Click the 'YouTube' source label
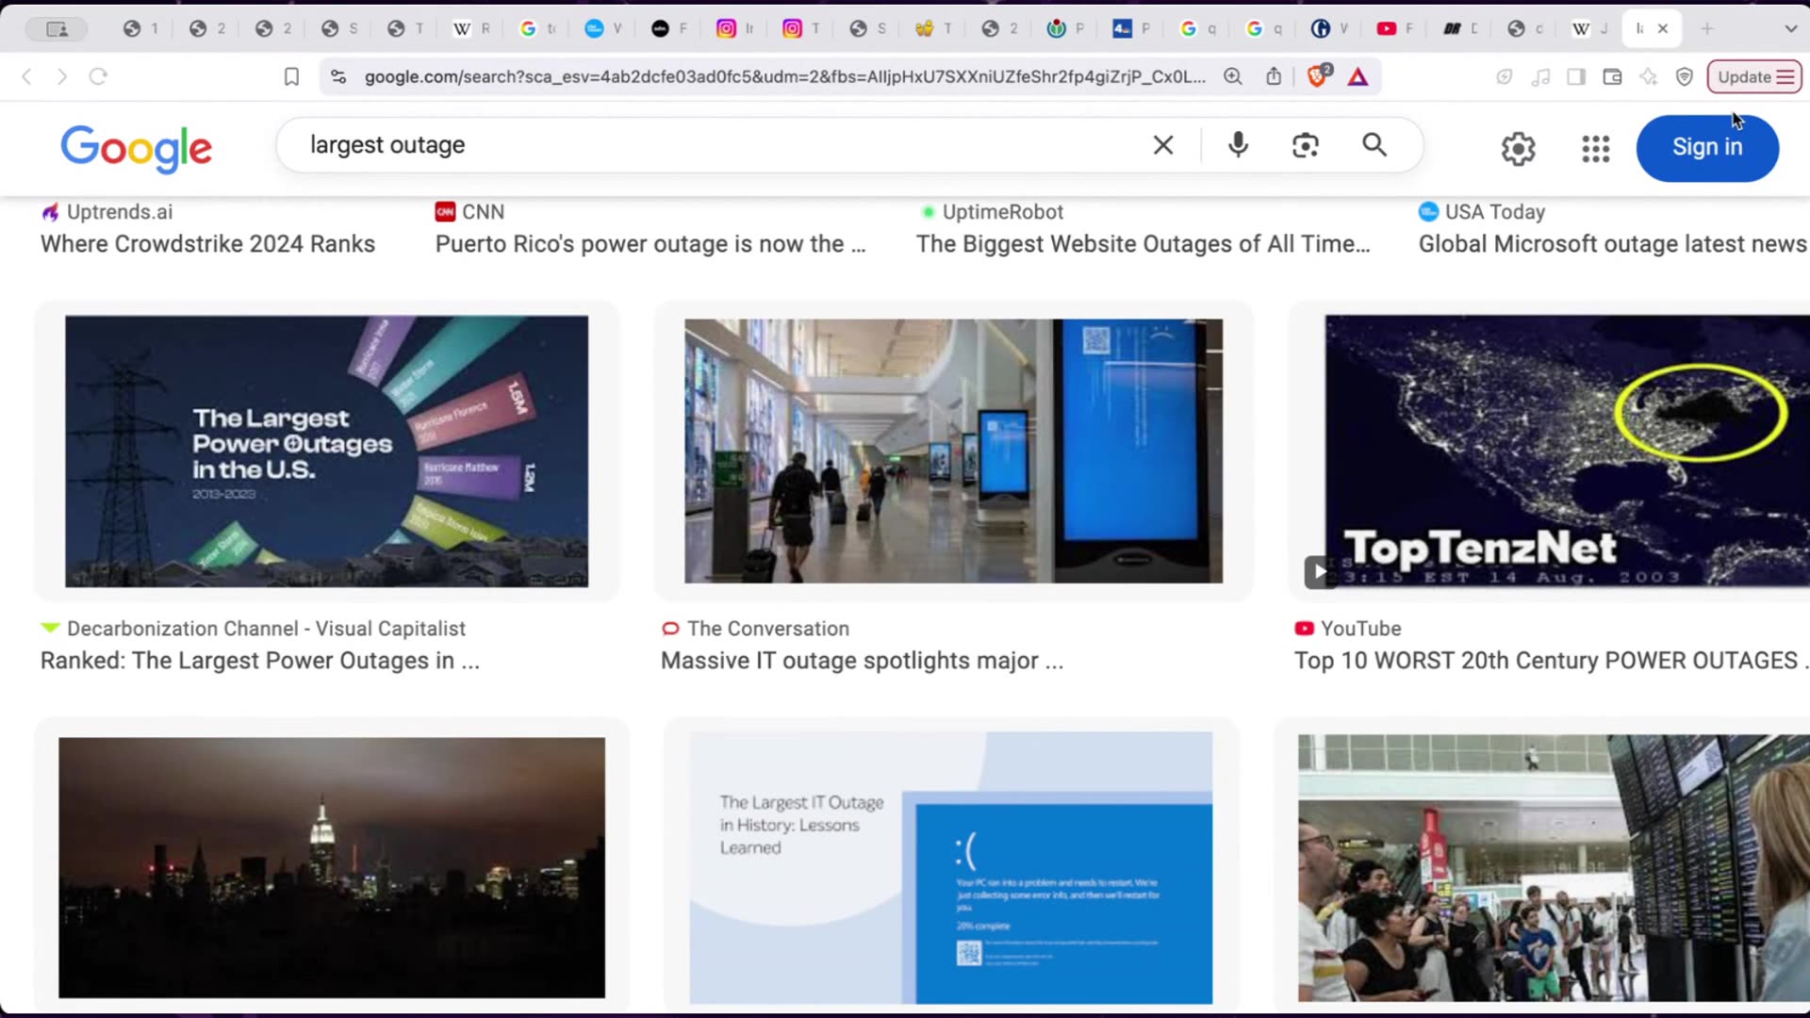This screenshot has height=1018, width=1810. tap(1360, 629)
